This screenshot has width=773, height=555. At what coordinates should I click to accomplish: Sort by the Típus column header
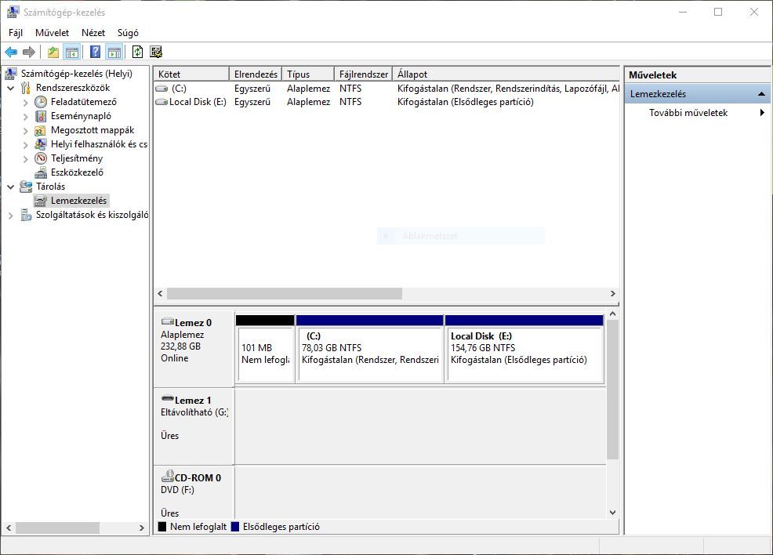tap(308, 74)
